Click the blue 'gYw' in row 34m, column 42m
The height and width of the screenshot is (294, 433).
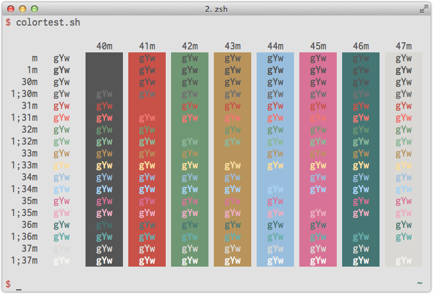point(189,177)
